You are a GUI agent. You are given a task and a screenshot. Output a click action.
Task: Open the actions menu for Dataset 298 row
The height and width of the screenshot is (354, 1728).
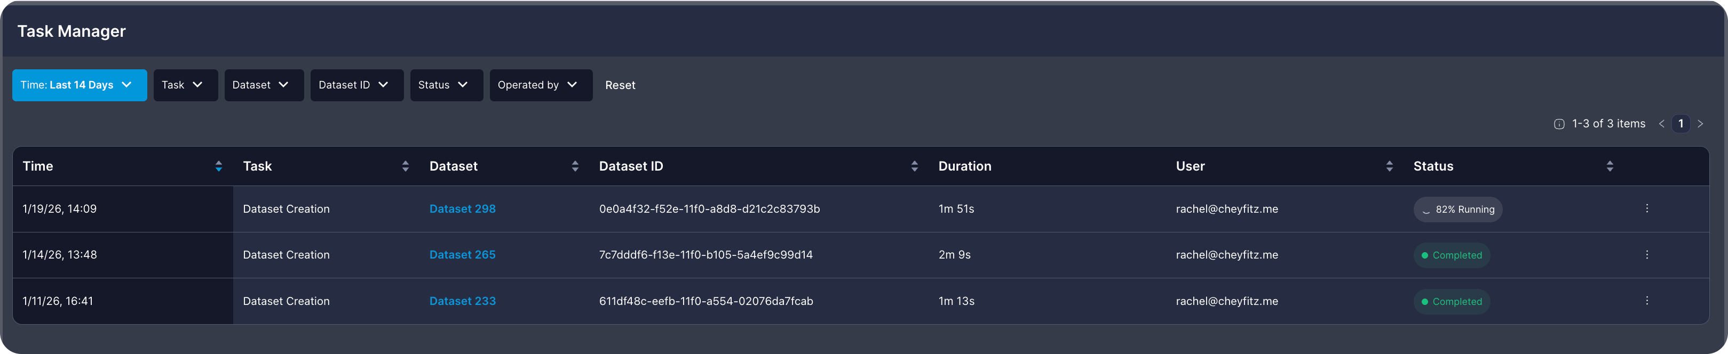click(1647, 208)
